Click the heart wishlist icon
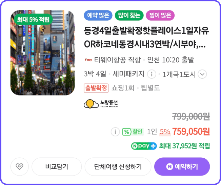221x185 pixels. click(x=19, y=166)
